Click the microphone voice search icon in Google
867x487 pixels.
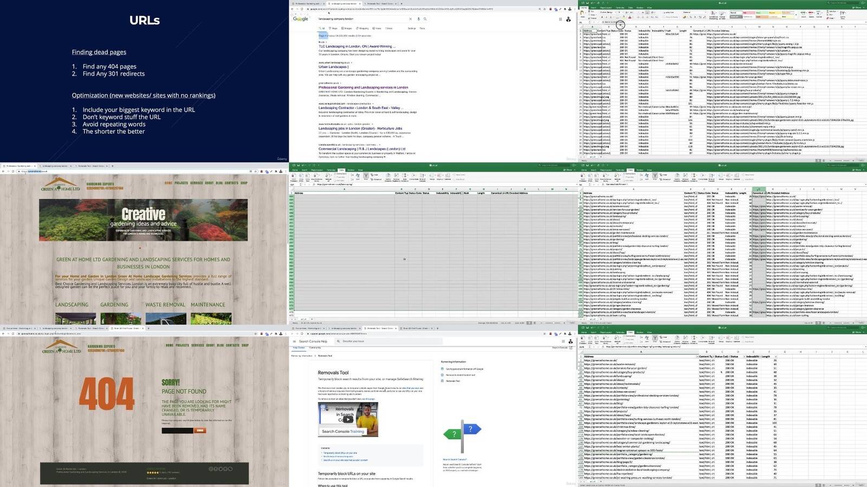(x=419, y=19)
